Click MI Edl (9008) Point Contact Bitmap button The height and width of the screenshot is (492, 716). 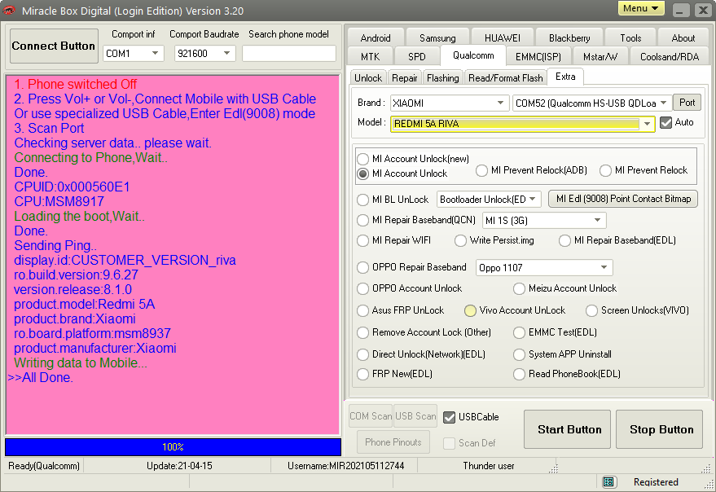623,199
